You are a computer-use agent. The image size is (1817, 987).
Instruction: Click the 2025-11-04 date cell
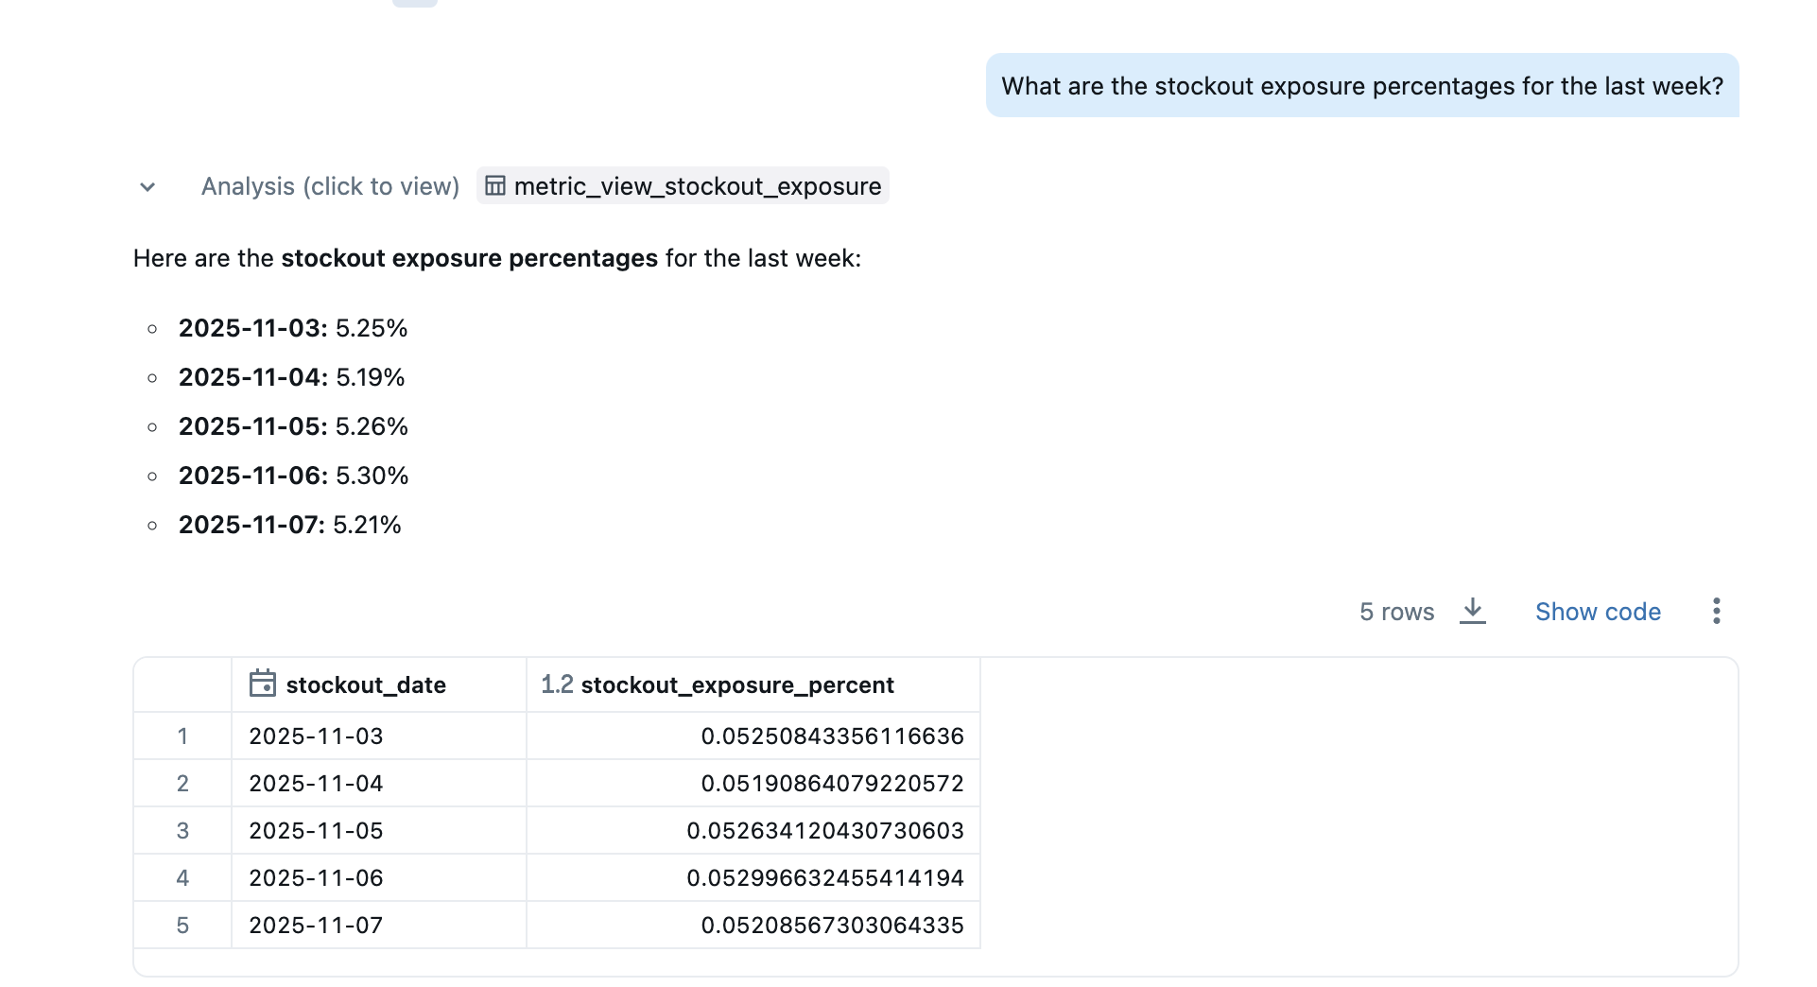pyautogui.click(x=316, y=783)
